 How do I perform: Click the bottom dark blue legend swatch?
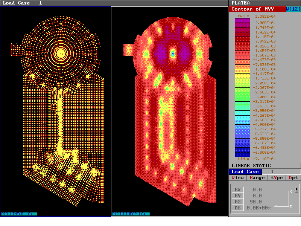click(242, 154)
